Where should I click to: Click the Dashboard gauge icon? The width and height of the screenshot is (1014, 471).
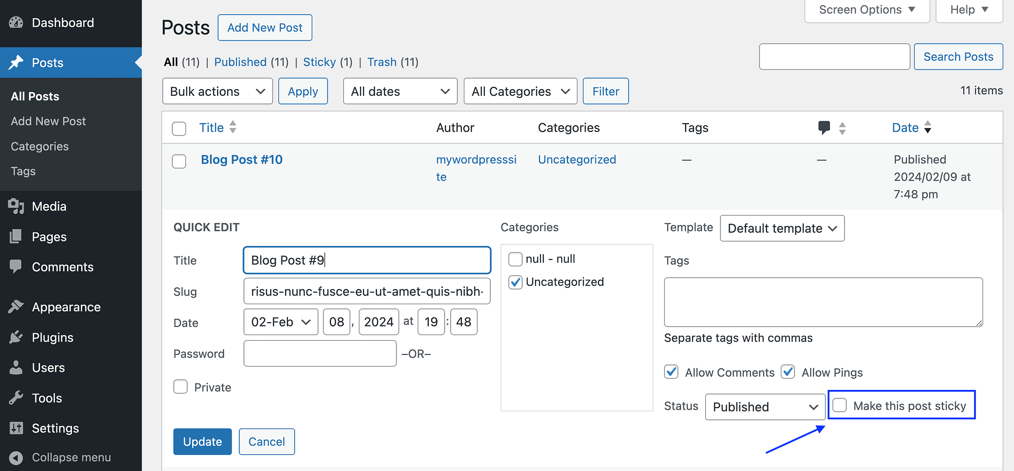pos(16,23)
